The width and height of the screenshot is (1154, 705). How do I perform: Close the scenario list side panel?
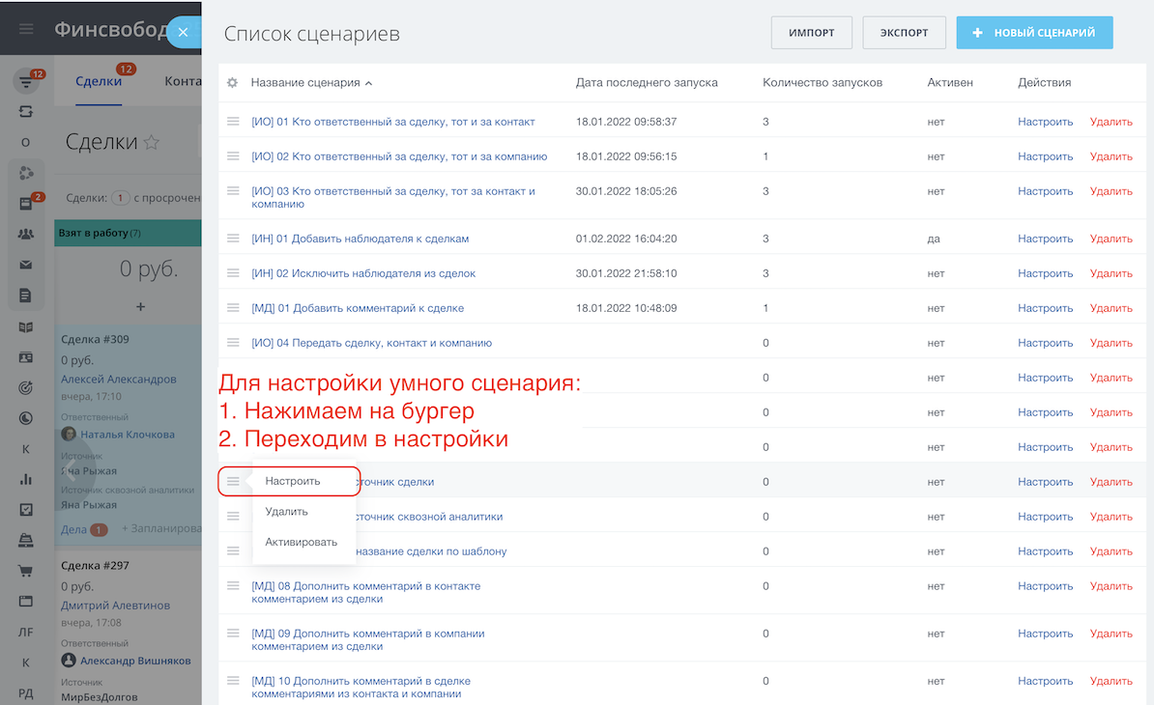(183, 32)
